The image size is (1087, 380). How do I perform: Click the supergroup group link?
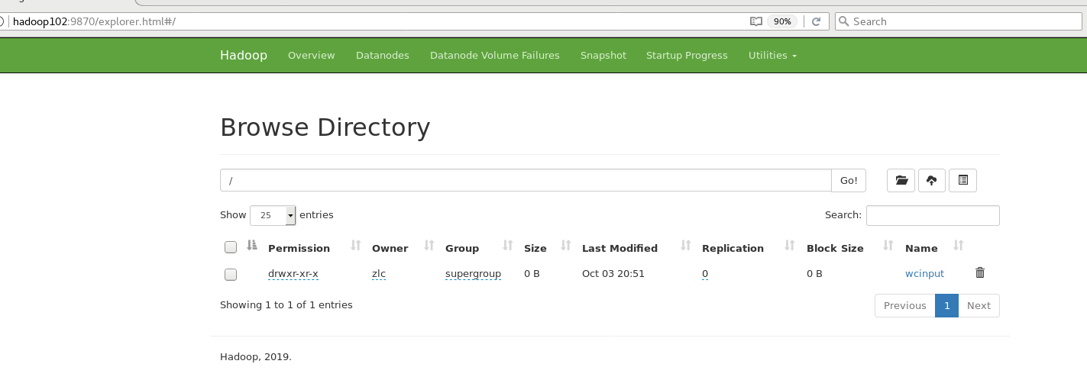(x=473, y=273)
